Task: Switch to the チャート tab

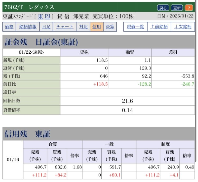Action: click(x=65, y=27)
